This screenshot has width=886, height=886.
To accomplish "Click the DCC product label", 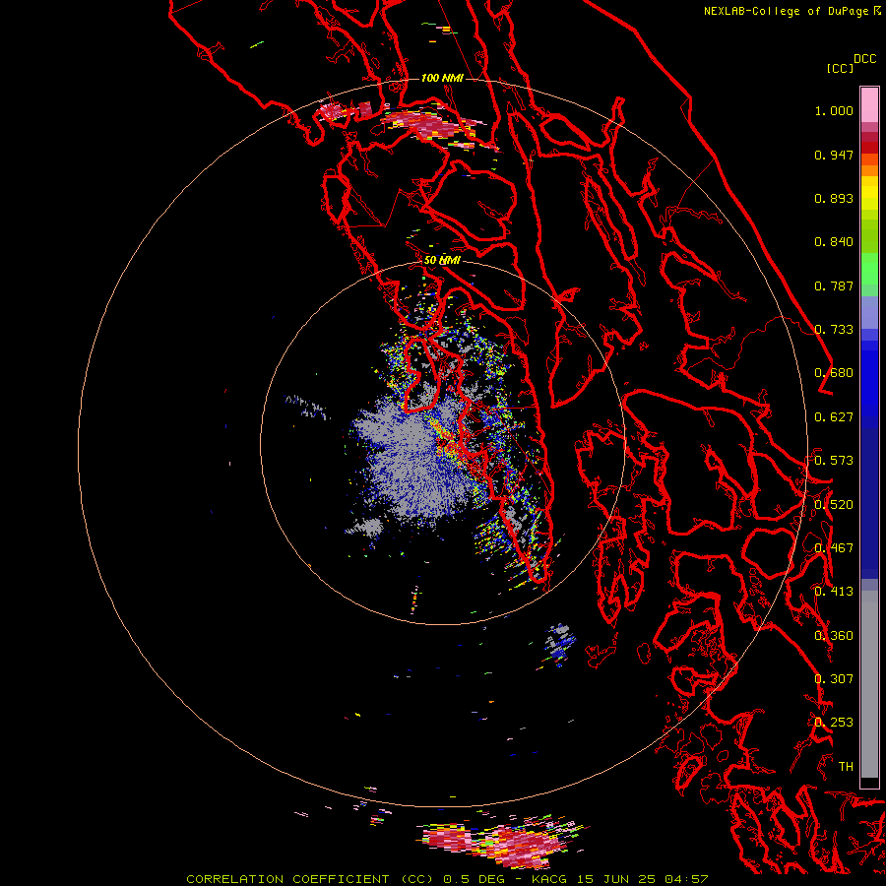I will click(x=864, y=59).
